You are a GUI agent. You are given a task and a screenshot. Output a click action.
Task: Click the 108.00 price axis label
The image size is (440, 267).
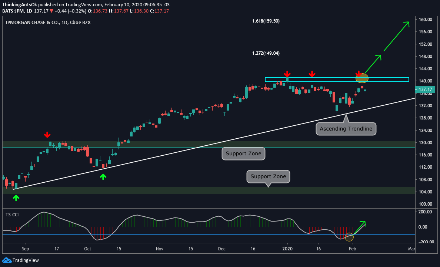426,180
